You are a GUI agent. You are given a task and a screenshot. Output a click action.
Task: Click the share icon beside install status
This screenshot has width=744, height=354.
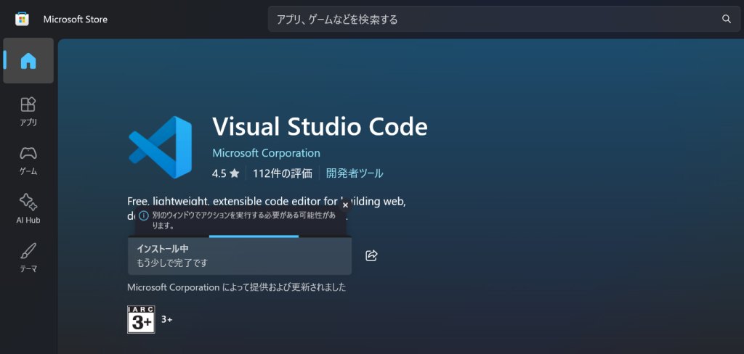point(371,255)
